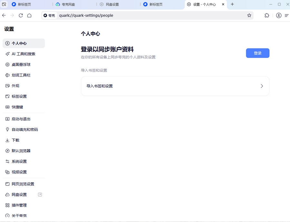Open 划词工具栏 settings
This screenshot has height=222, width=290.
(x=21, y=75)
